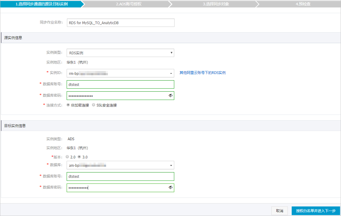
Task: Expand the target 数据库 am-bp dropdown
Action: pos(120,165)
